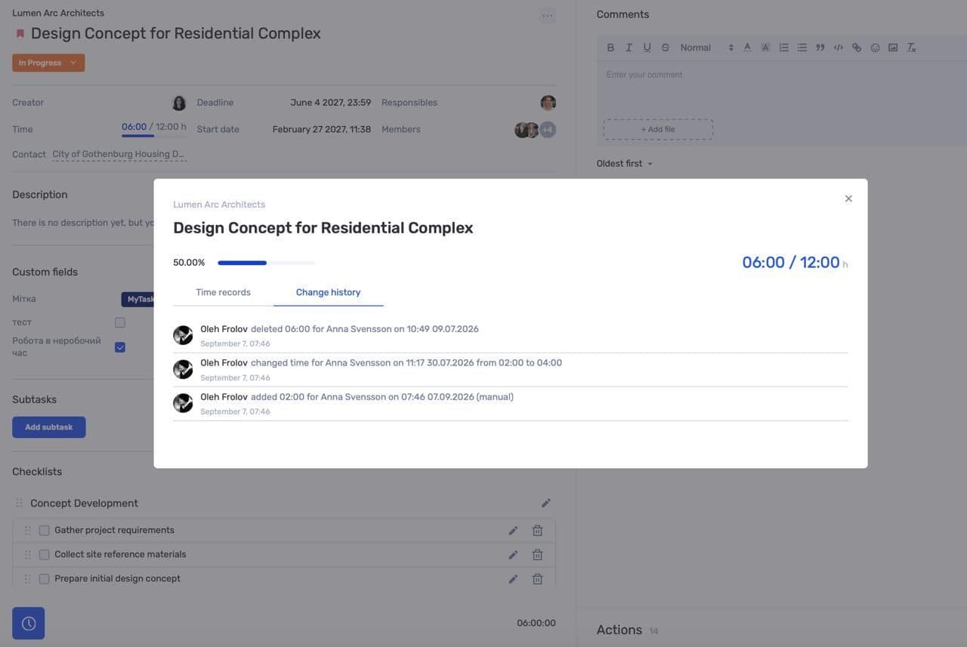Choose text color in comment toolbar

pos(747,48)
